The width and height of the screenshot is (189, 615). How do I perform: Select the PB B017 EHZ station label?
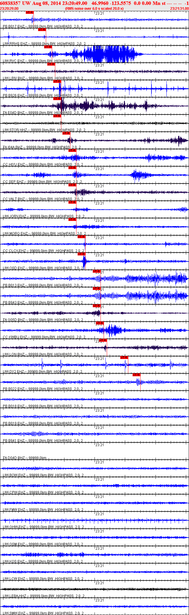click(x=43, y=26)
